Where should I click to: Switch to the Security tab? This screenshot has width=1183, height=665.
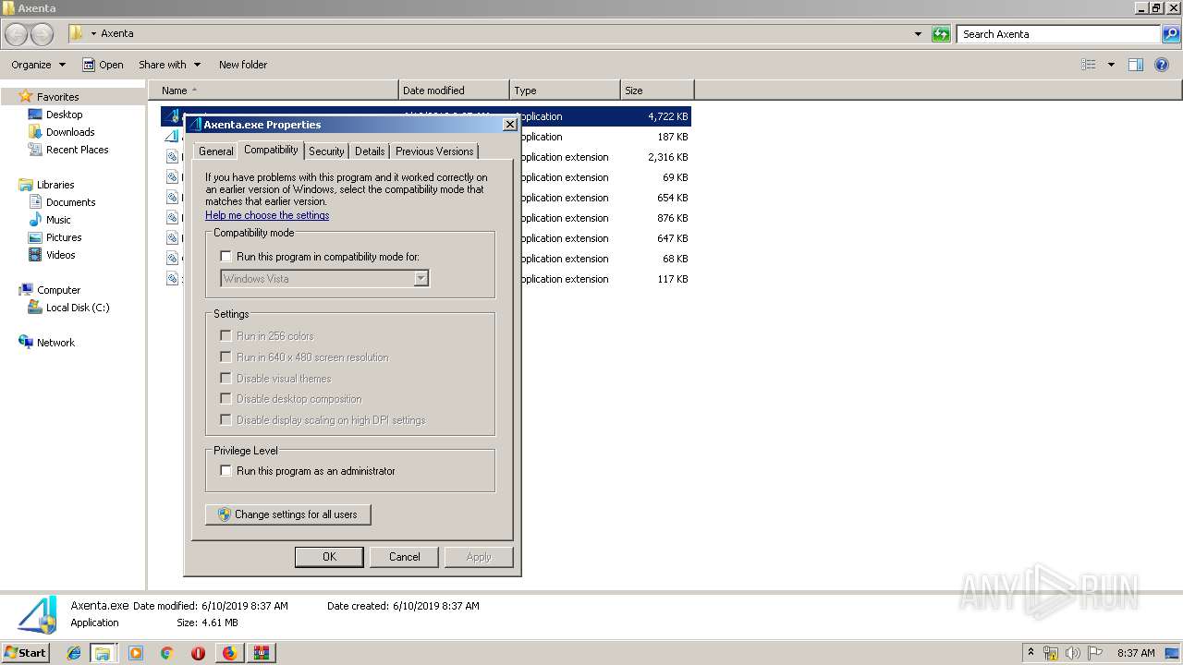[326, 151]
